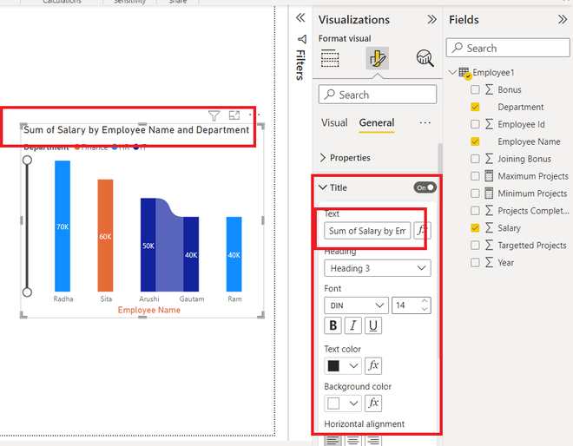Image resolution: width=573 pixels, height=446 pixels.
Task: Expand the Filters pane double-arrow
Action: point(300,17)
